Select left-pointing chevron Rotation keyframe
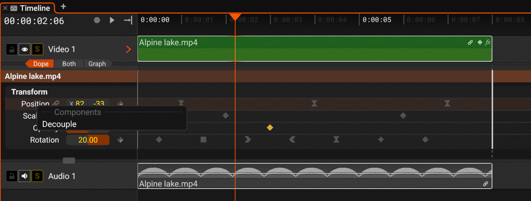The height and width of the screenshot is (201, 531). [292, 140]
